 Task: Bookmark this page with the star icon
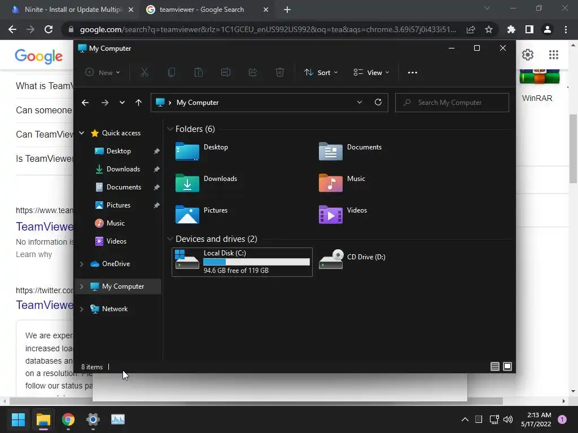coord(489,29)
